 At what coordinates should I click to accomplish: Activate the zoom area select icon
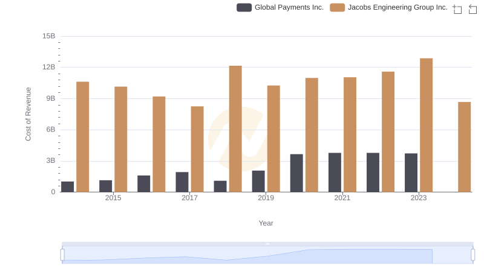(457, 9)
